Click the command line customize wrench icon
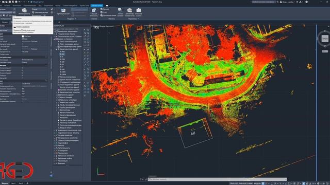 [x=145, y=179]
